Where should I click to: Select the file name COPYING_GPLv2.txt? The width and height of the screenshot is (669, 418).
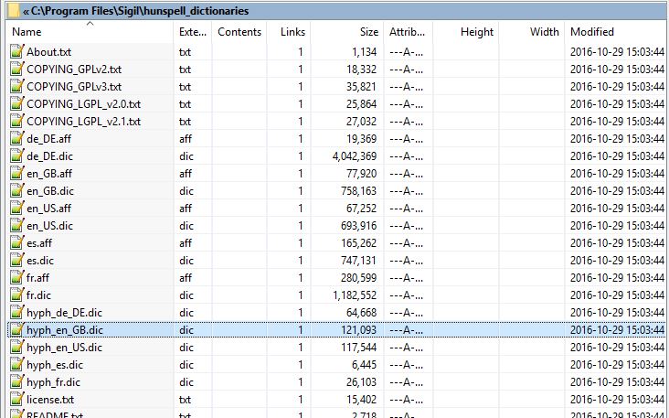click(x=74, y=70)
